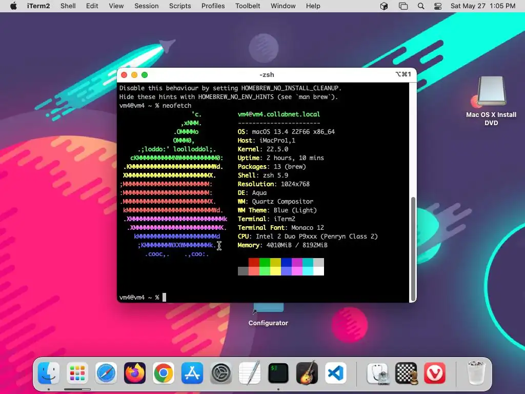Image resolution: width=525 pixels, height=394 pixels.
Task: Open the Trash in the Dock
Action: (476, 373)
